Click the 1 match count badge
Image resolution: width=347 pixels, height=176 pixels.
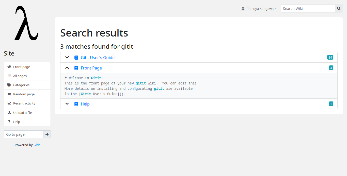point(331,104)
